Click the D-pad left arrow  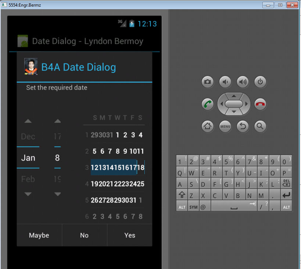coord(222,104)
